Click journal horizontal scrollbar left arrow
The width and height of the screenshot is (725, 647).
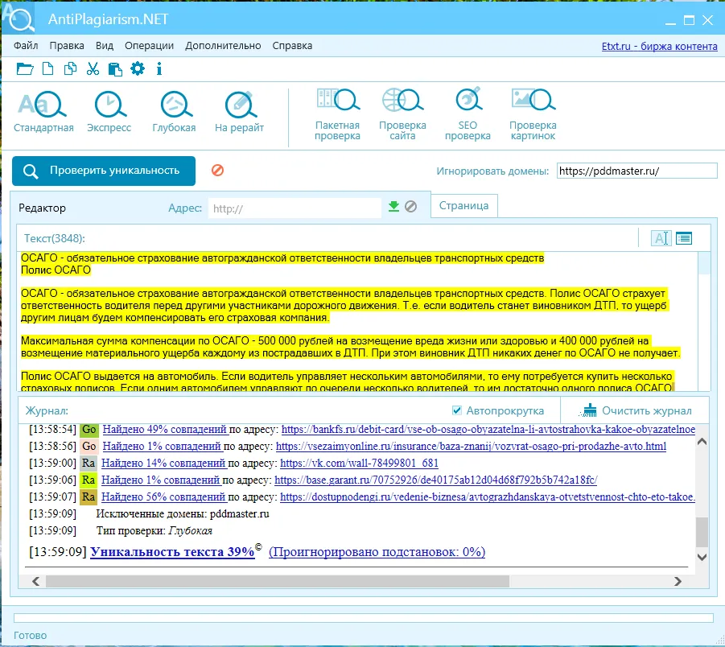(35, 581)
